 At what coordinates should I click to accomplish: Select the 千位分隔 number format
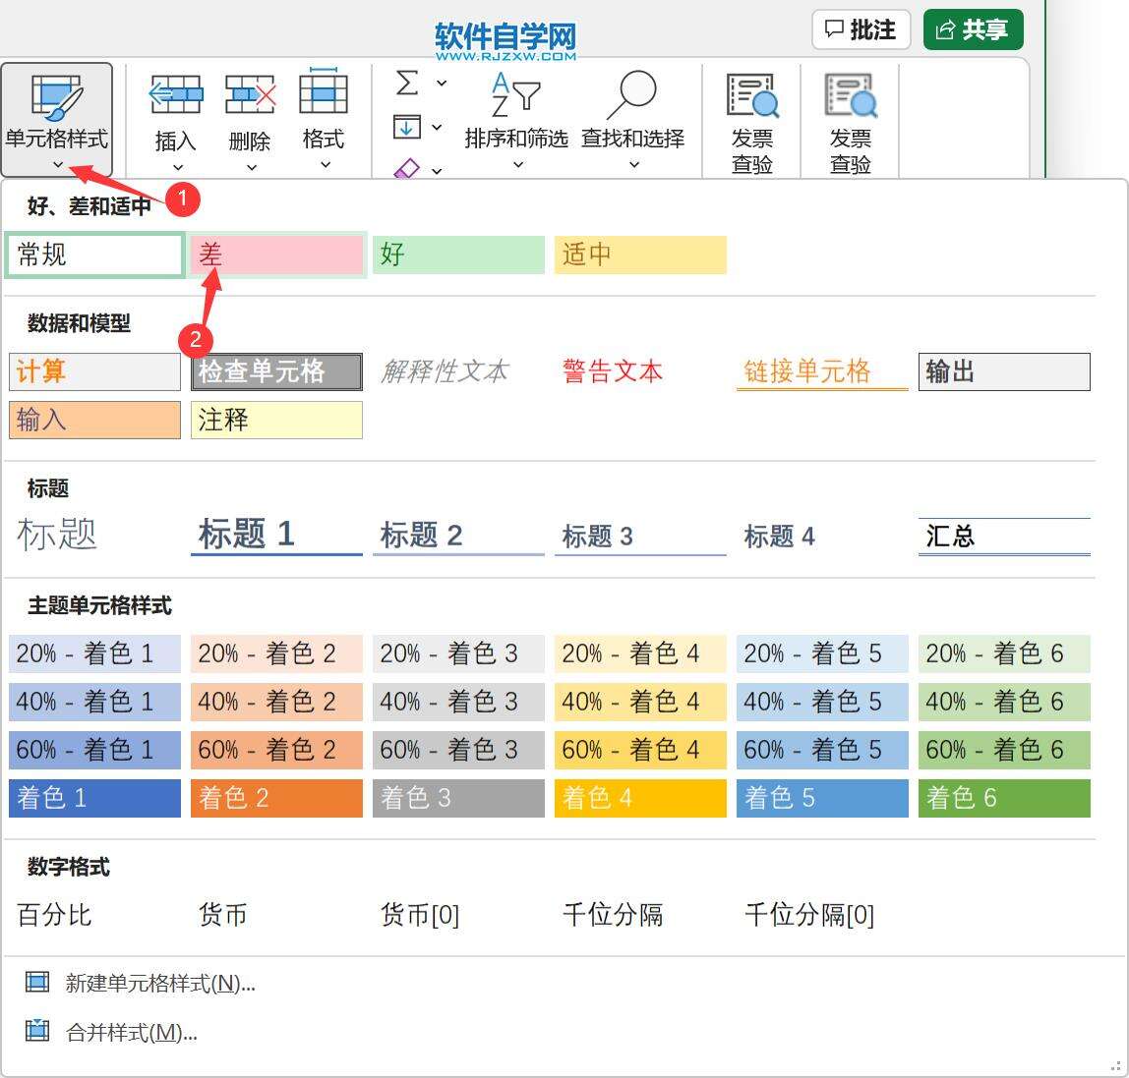click(613, 915)
